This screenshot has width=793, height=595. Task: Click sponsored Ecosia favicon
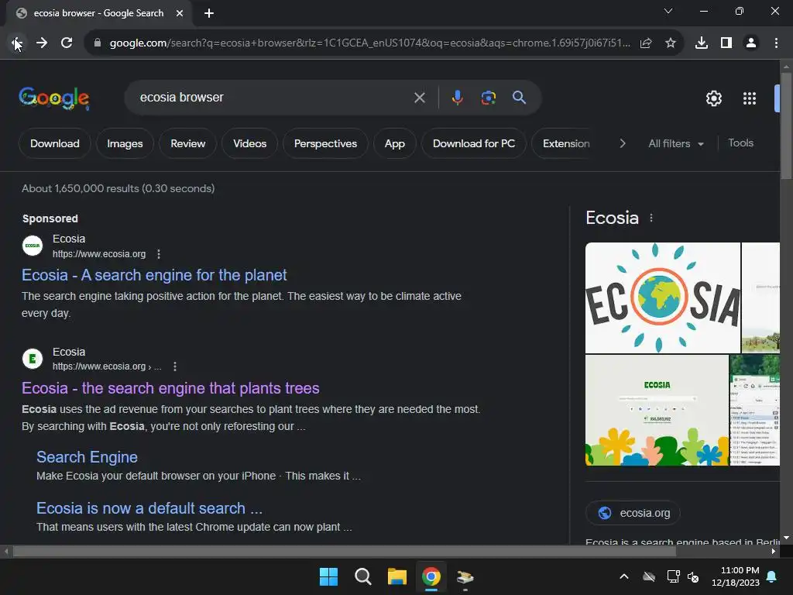[33, 246]
